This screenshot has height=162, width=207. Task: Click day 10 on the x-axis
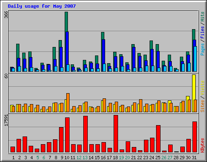tap(67, 158)
